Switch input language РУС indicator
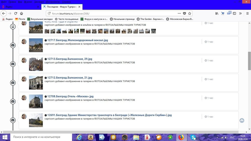This screenshot has height=141, width=251. pos(232,137)
